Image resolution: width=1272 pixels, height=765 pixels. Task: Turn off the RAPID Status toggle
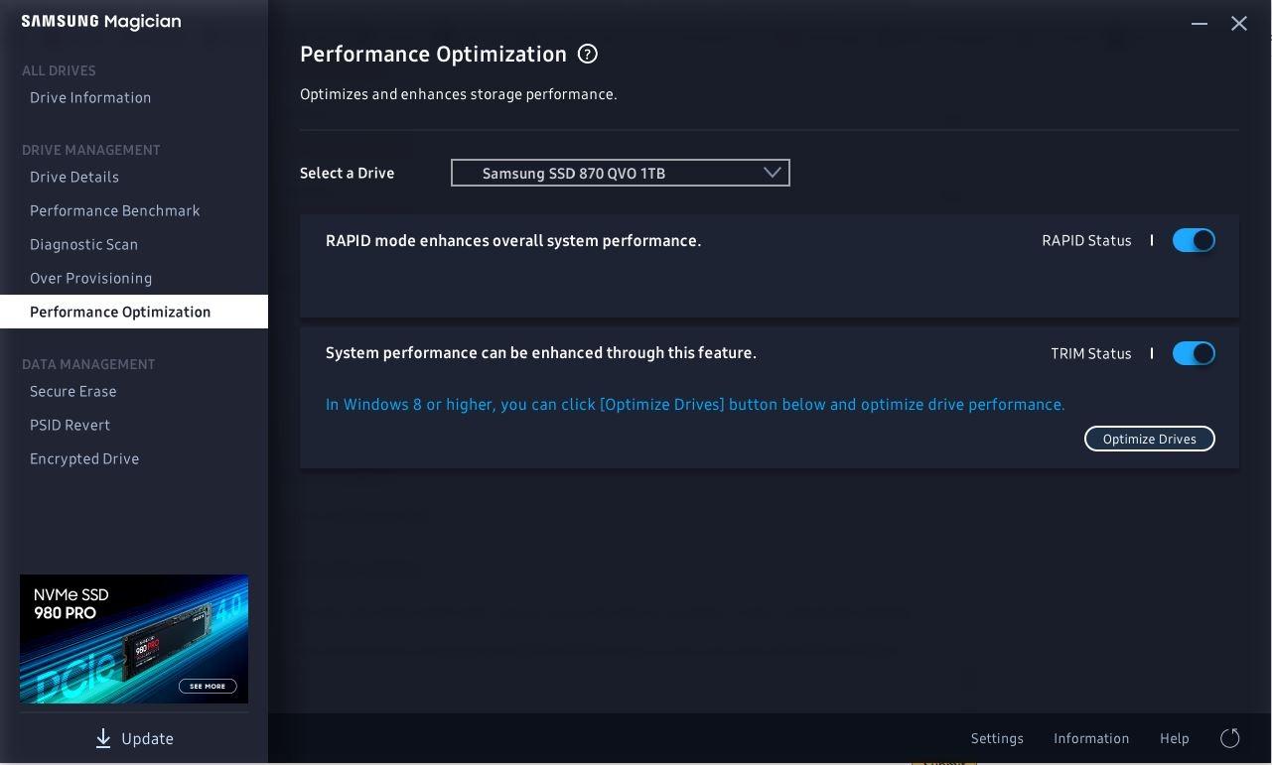coord(1194,240)
